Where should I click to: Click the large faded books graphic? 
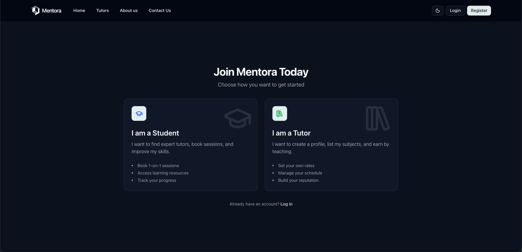point(378,118)
